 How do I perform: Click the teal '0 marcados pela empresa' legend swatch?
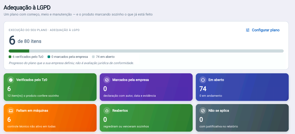click(49, 57)
